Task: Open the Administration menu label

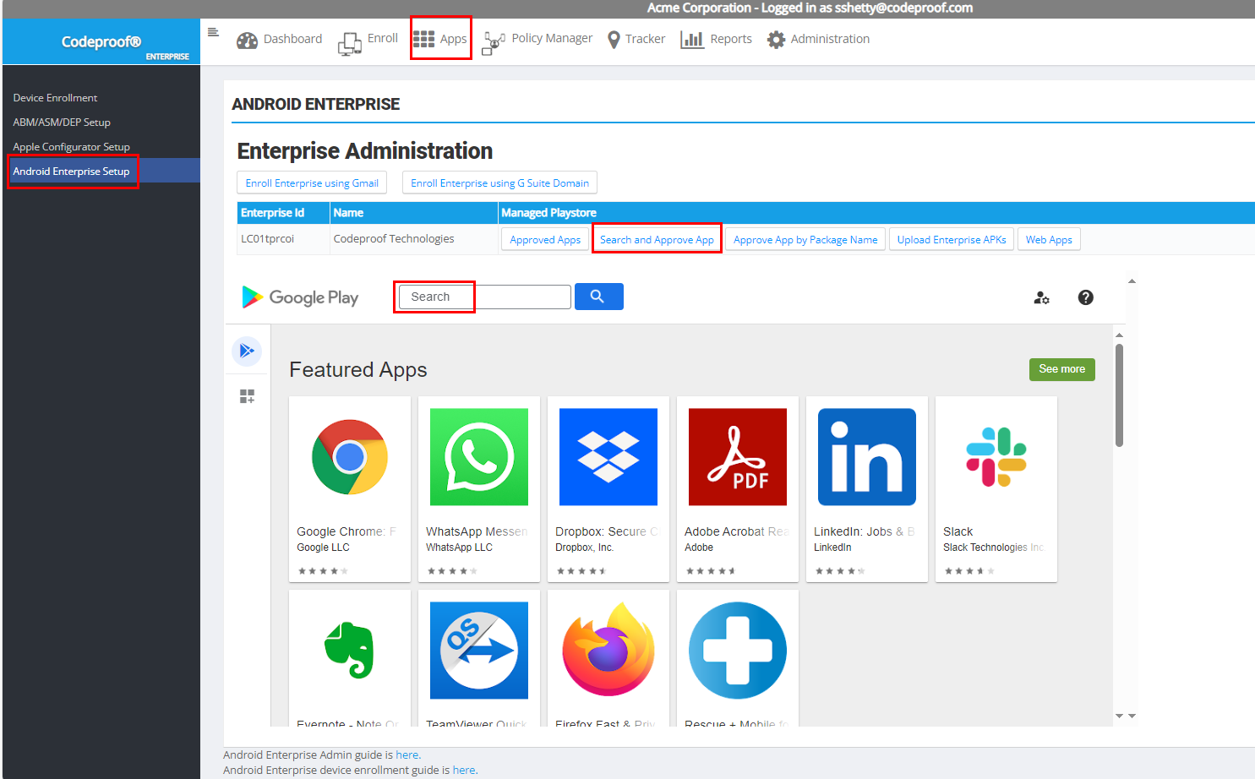Action: click(x=830, y=39)
